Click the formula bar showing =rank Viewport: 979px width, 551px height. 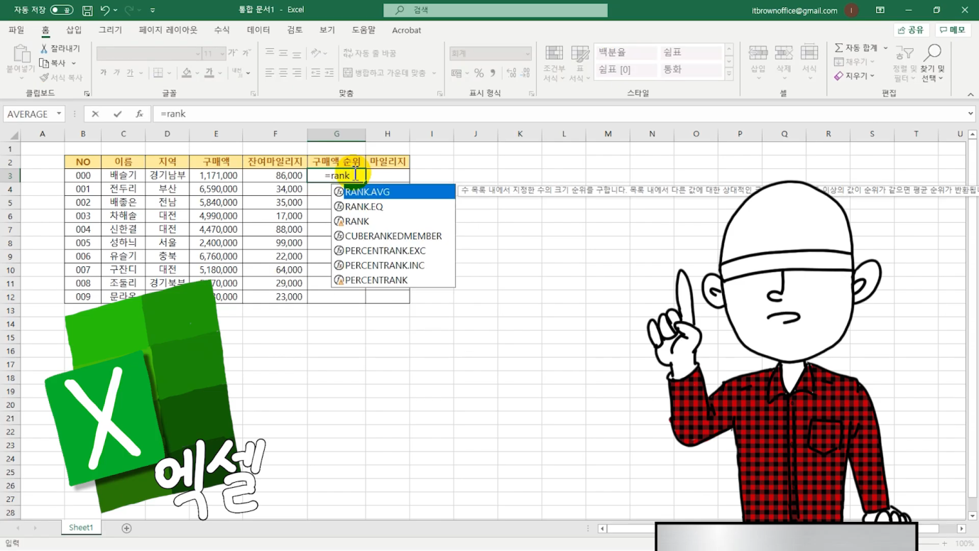coord(559,114)
